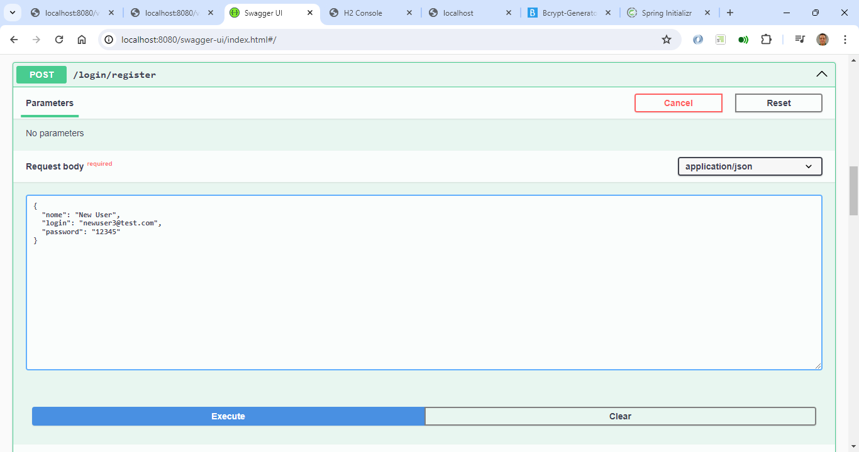The width and height of the screenshot is (859, 452).
Task: Execute the register request
Action: coord(228,416)
